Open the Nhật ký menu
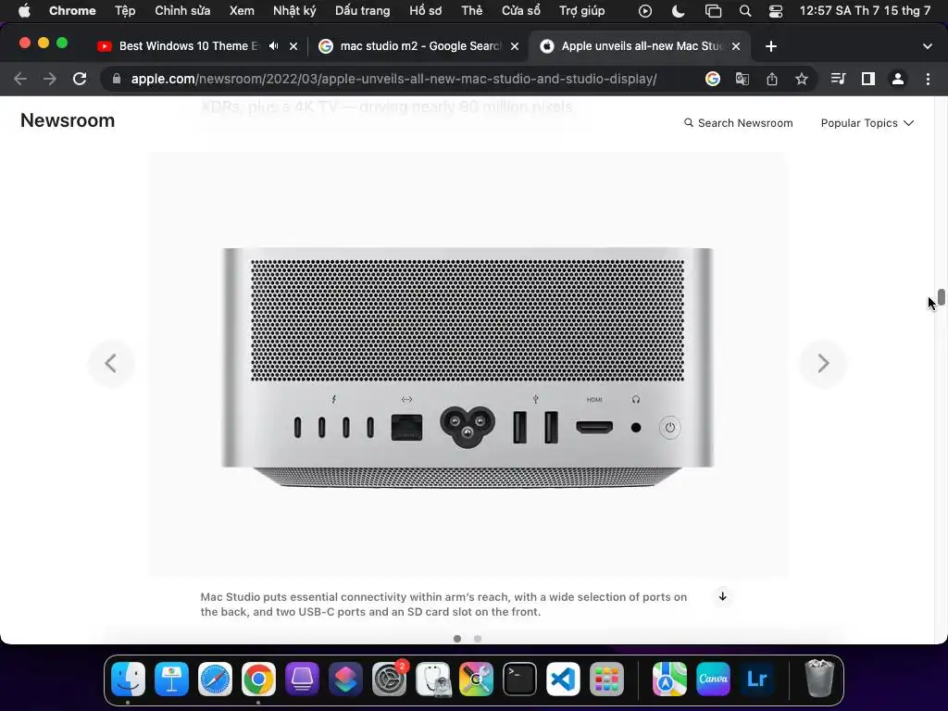This screenshot has width=948, height=711. (294, 11)
